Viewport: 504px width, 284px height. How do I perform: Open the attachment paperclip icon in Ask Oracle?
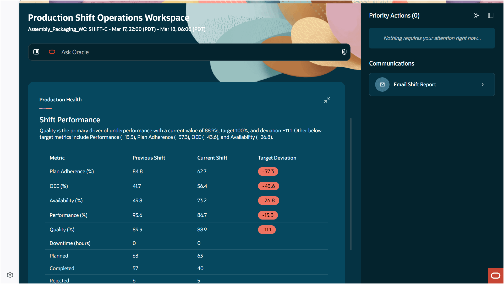tap(344, 52)
